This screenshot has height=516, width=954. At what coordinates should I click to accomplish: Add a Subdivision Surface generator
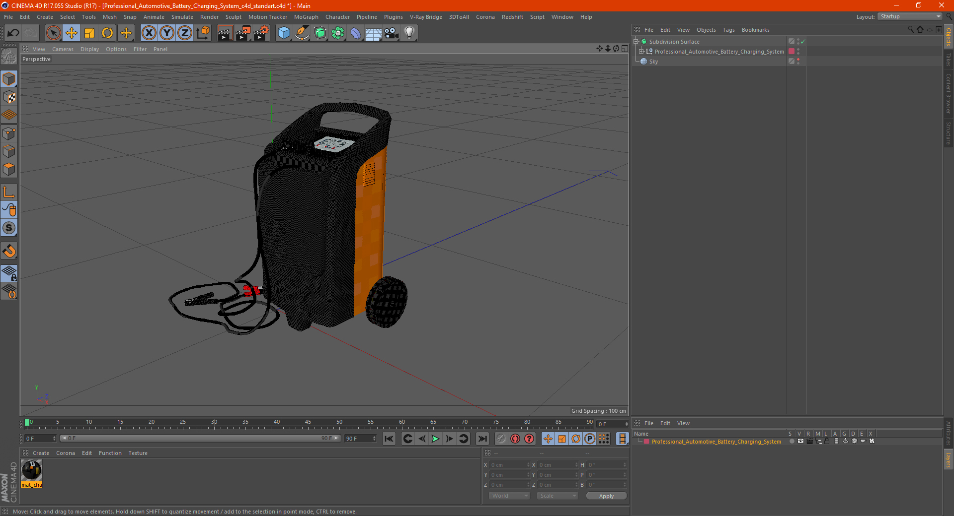320,33
